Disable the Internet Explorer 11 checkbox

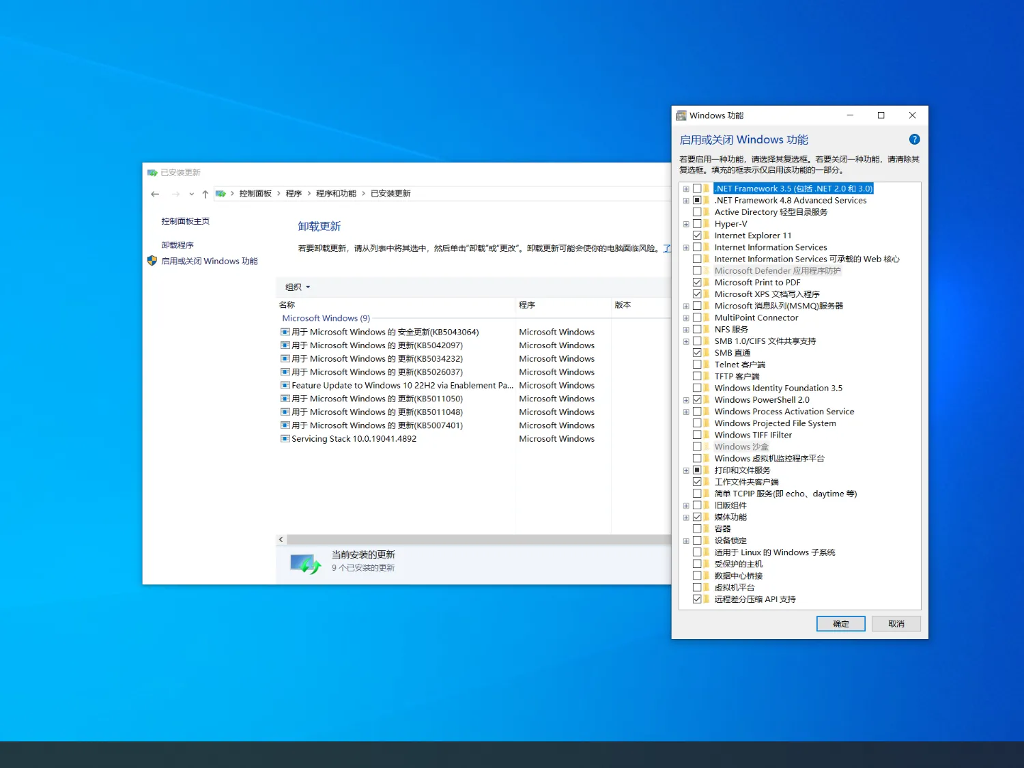[x=698, y=235]
